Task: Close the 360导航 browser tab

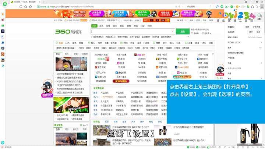Action: pos(40,2)
